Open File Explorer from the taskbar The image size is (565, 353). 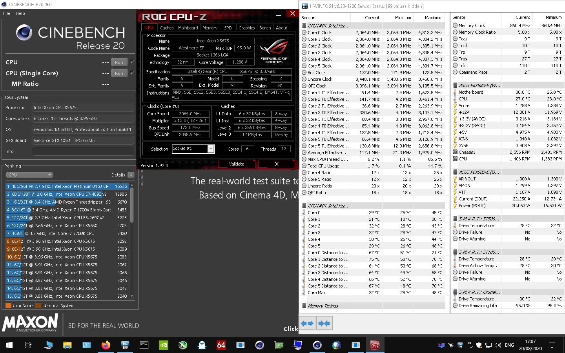pos(67,345)
